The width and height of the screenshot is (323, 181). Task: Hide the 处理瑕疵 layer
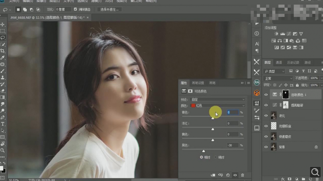pyautogui.click(x=266, y=126)
